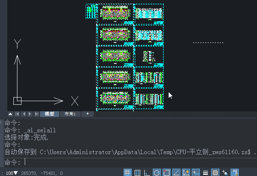
Task: Click the selection cycling icon
Action: [x=225, y=173]
